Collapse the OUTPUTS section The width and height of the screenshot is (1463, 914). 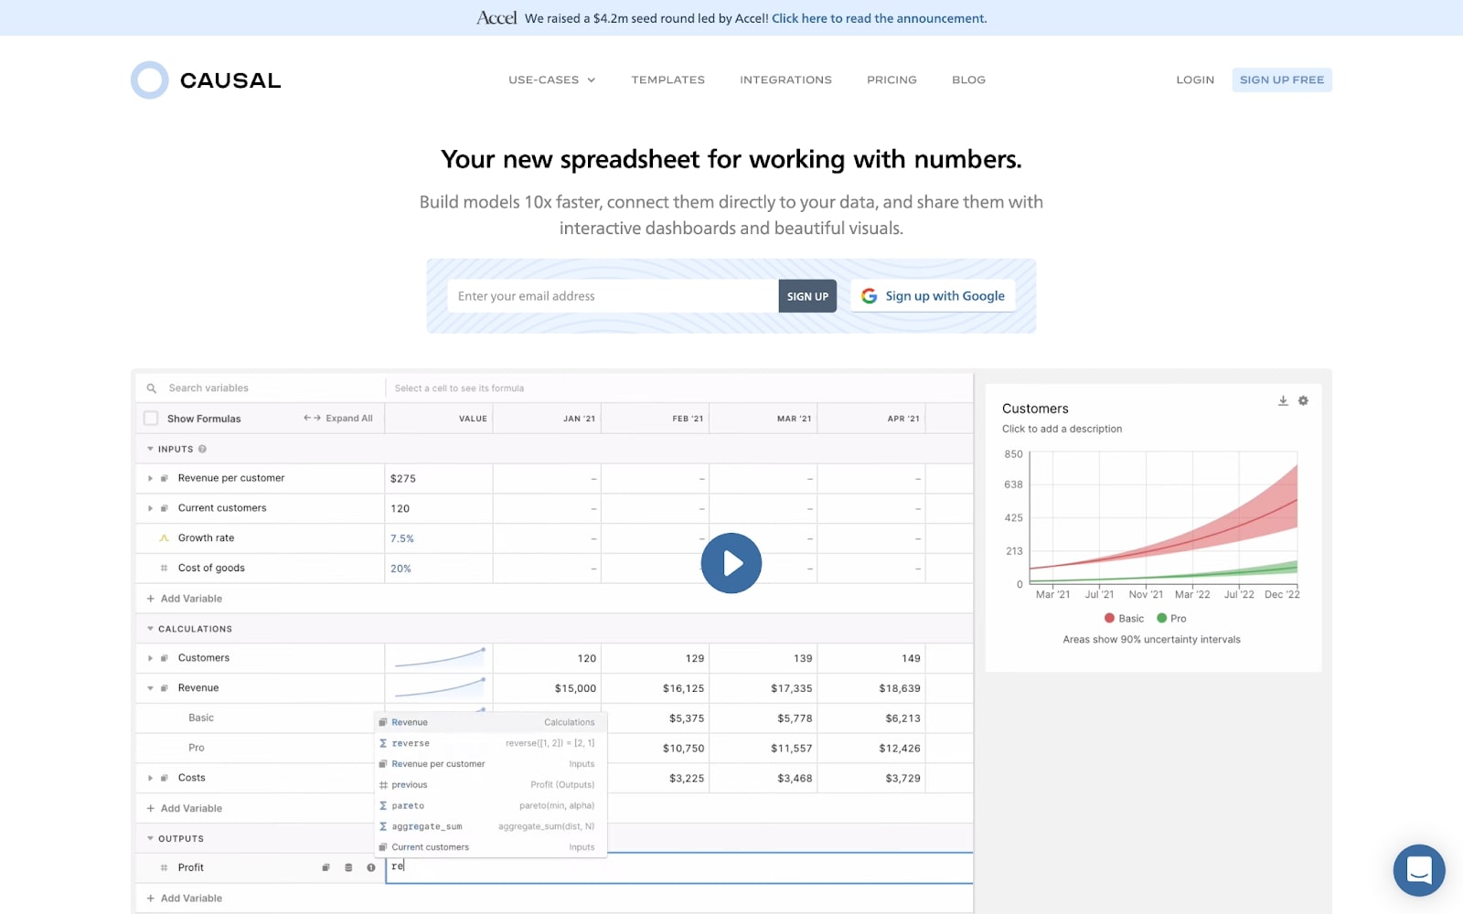(x=150, y=838)
